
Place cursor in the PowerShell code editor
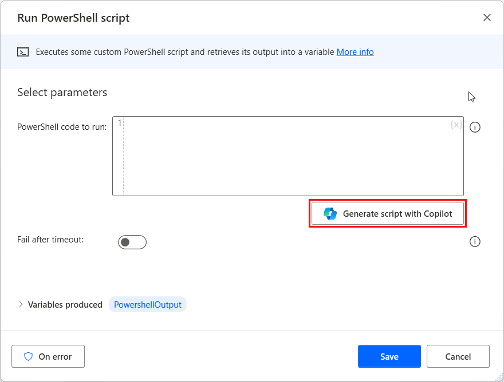click(x=286, y=154)
